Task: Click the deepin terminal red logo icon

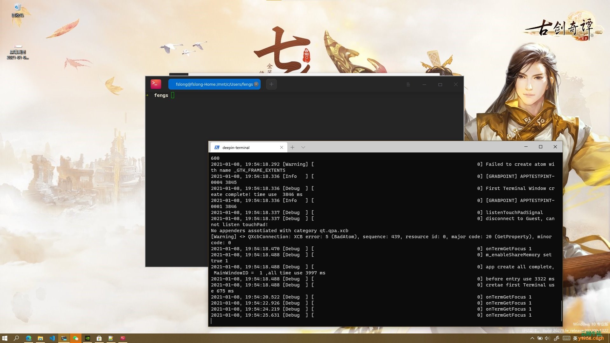Action: coord(156,84)
